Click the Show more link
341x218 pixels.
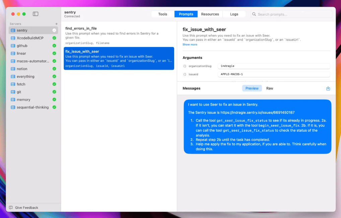point(190,44)
